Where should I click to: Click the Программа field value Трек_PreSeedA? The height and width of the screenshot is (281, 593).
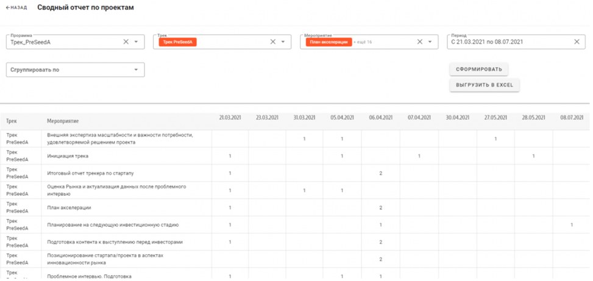[30, 42]
